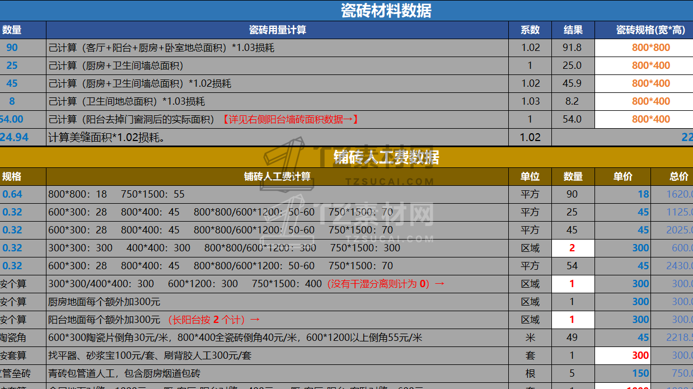Click the quantity cell showing 5
Viewport: 693px width, 389px height.
(573, 373)
